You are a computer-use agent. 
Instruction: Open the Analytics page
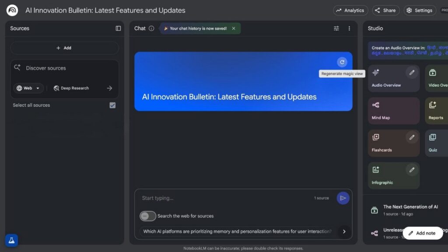pos(350,10)
